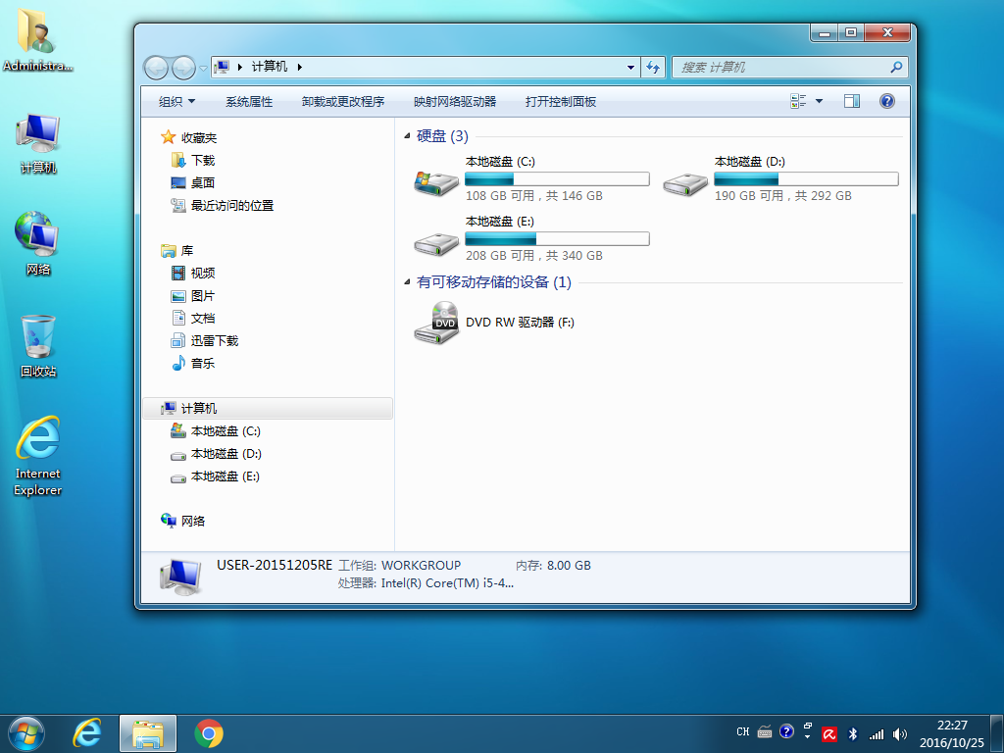Screen dimensions: 1004x753
Task: Click 190 GB 可用，共 292 GB text
Action: (783, 196)
